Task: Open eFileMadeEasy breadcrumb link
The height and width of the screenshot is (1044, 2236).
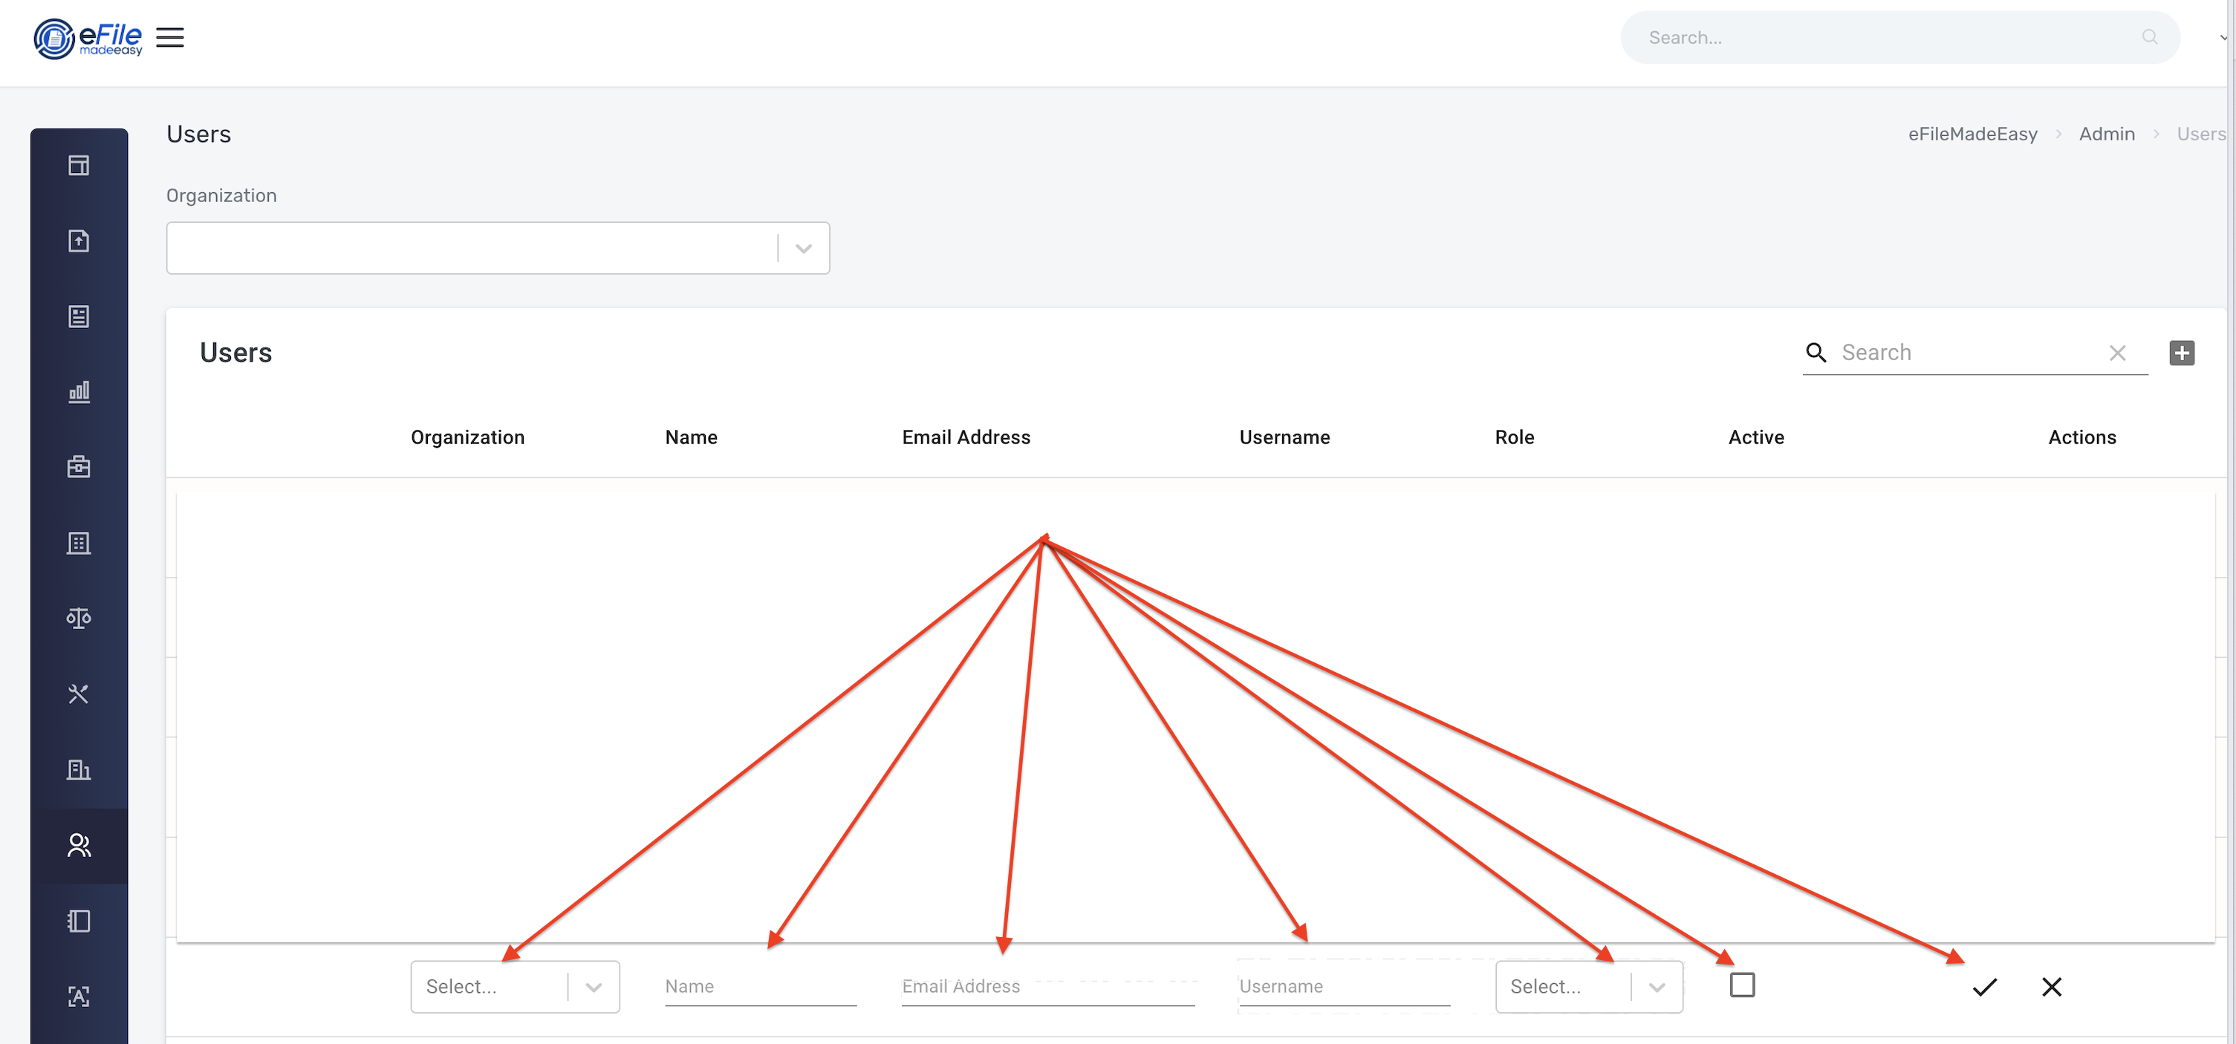Action: 1972,134
